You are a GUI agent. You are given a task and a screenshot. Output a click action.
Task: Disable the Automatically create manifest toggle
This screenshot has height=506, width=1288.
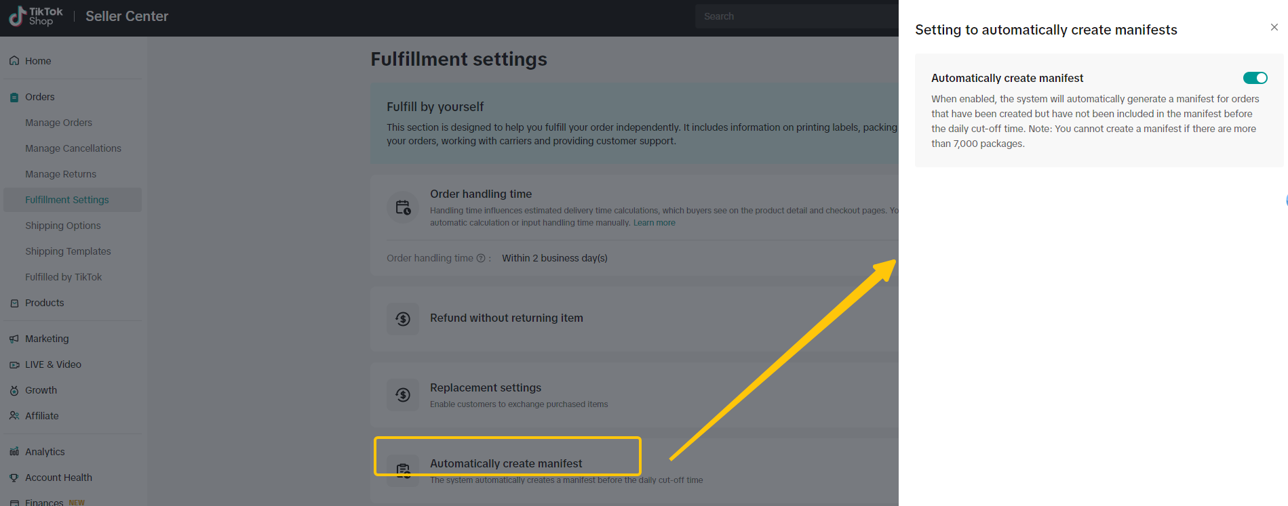[x=1255, y=78]
